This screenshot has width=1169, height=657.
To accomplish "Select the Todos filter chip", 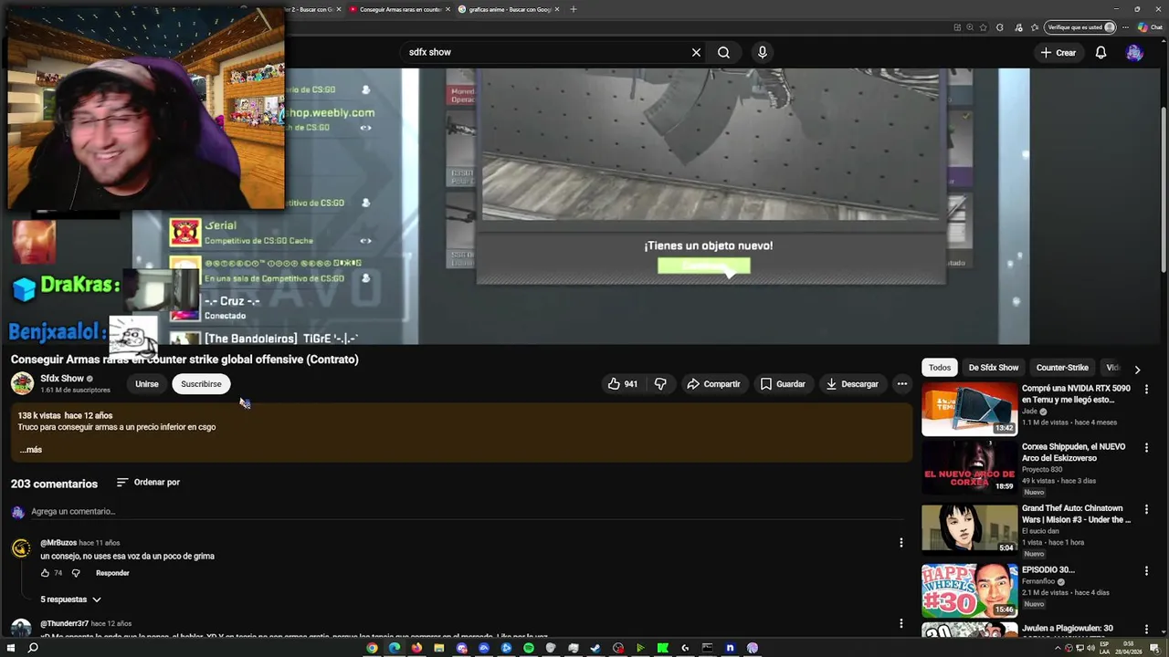I will coord(940,368).
